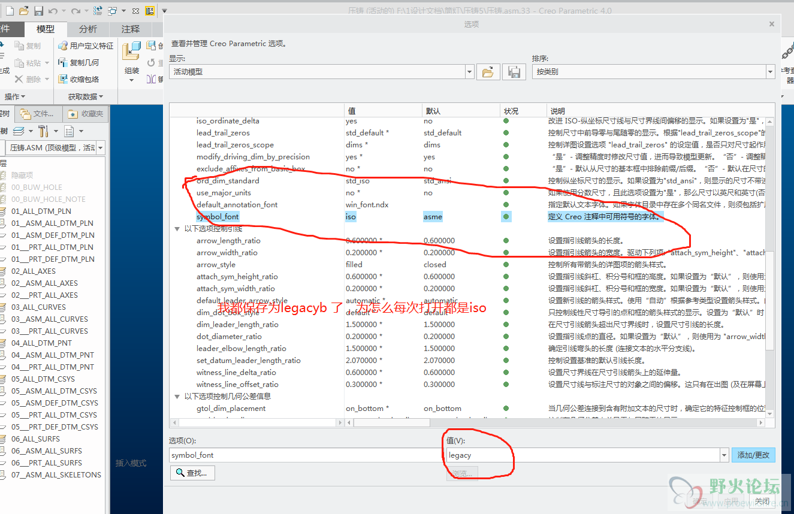The image size is (794, 514).
Task: Click the New file icon in quick access toolbar
Action: tap(8, 11)
